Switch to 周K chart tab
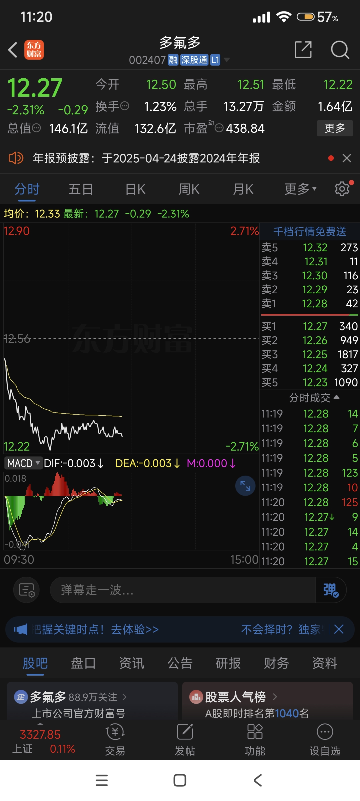Viewport: 360px width, 801px height. point(189,189)
